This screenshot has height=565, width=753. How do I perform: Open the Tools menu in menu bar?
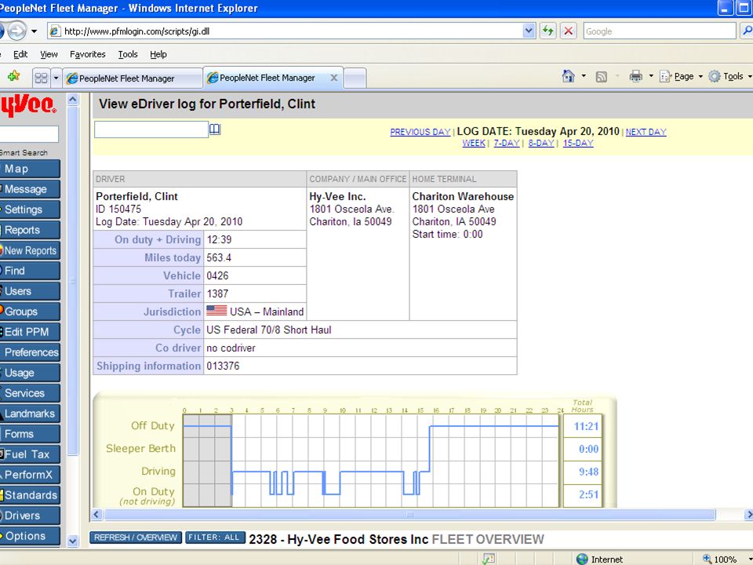pos(128,54)
